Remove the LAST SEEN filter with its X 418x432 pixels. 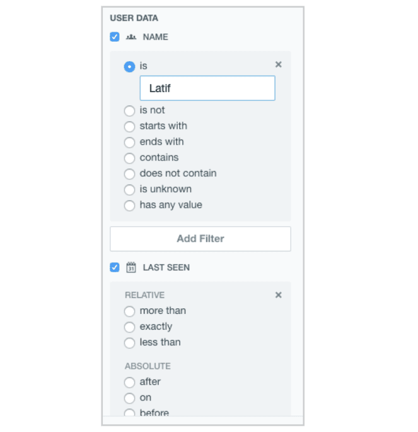click(279, 295)
